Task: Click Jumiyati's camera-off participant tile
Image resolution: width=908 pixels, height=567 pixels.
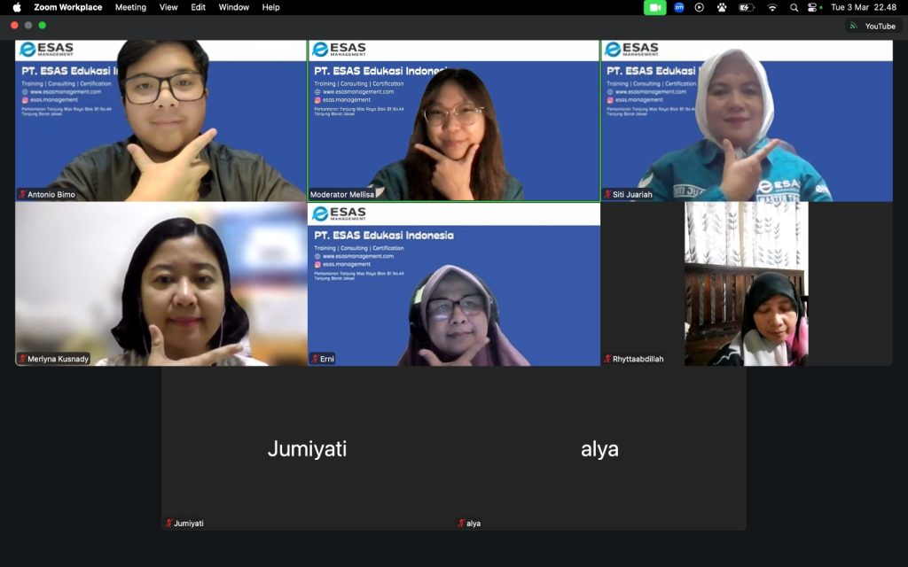Action: click(307, 448)
